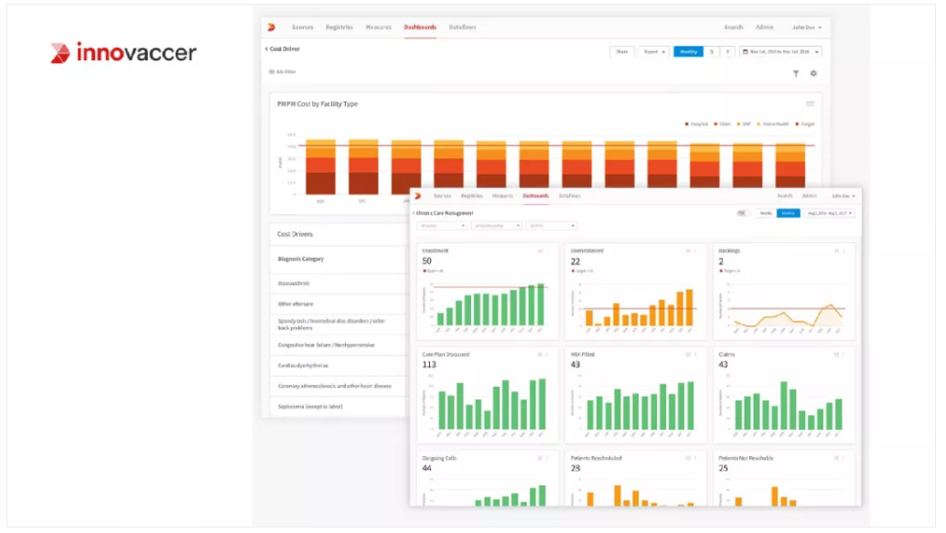The width and height of the screenshot is (946, 533).
Task: Click the back arrow beside the Cost Driver title
Action: point(266,48)
